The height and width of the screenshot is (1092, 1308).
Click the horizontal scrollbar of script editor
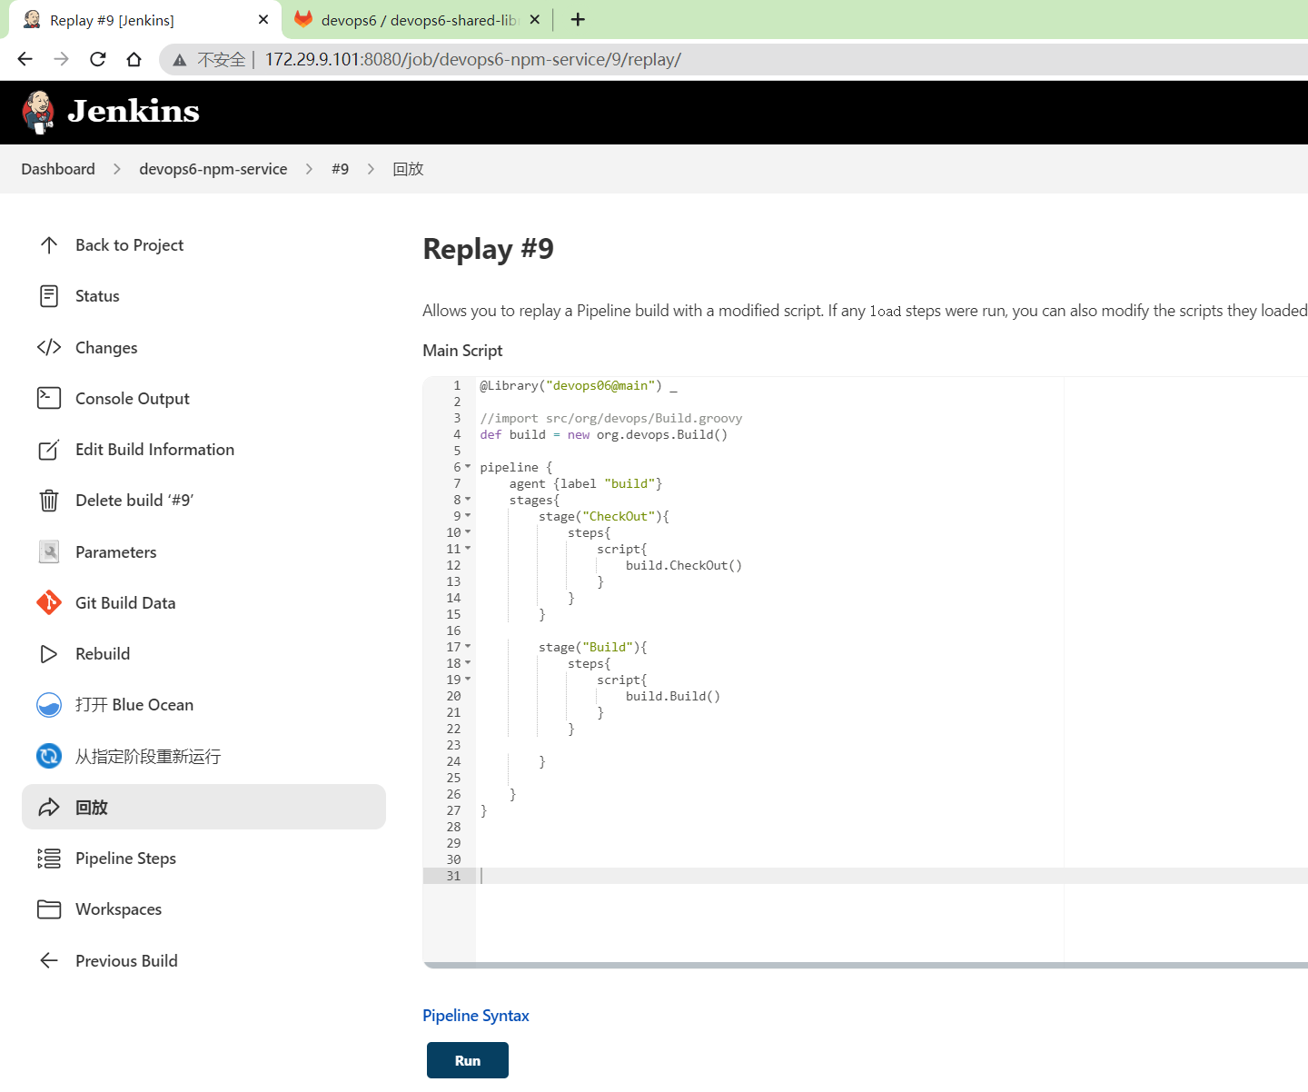865,965
